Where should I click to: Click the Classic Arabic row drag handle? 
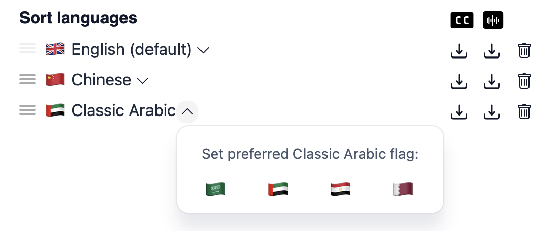[x=28, y=110]
